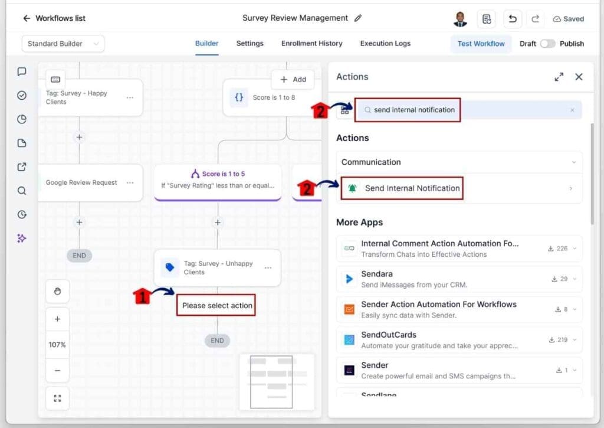Viewport: 604px width, 428px height.
Task: Open options for Tag: Survey - Happy Clients
Action: 130,97
